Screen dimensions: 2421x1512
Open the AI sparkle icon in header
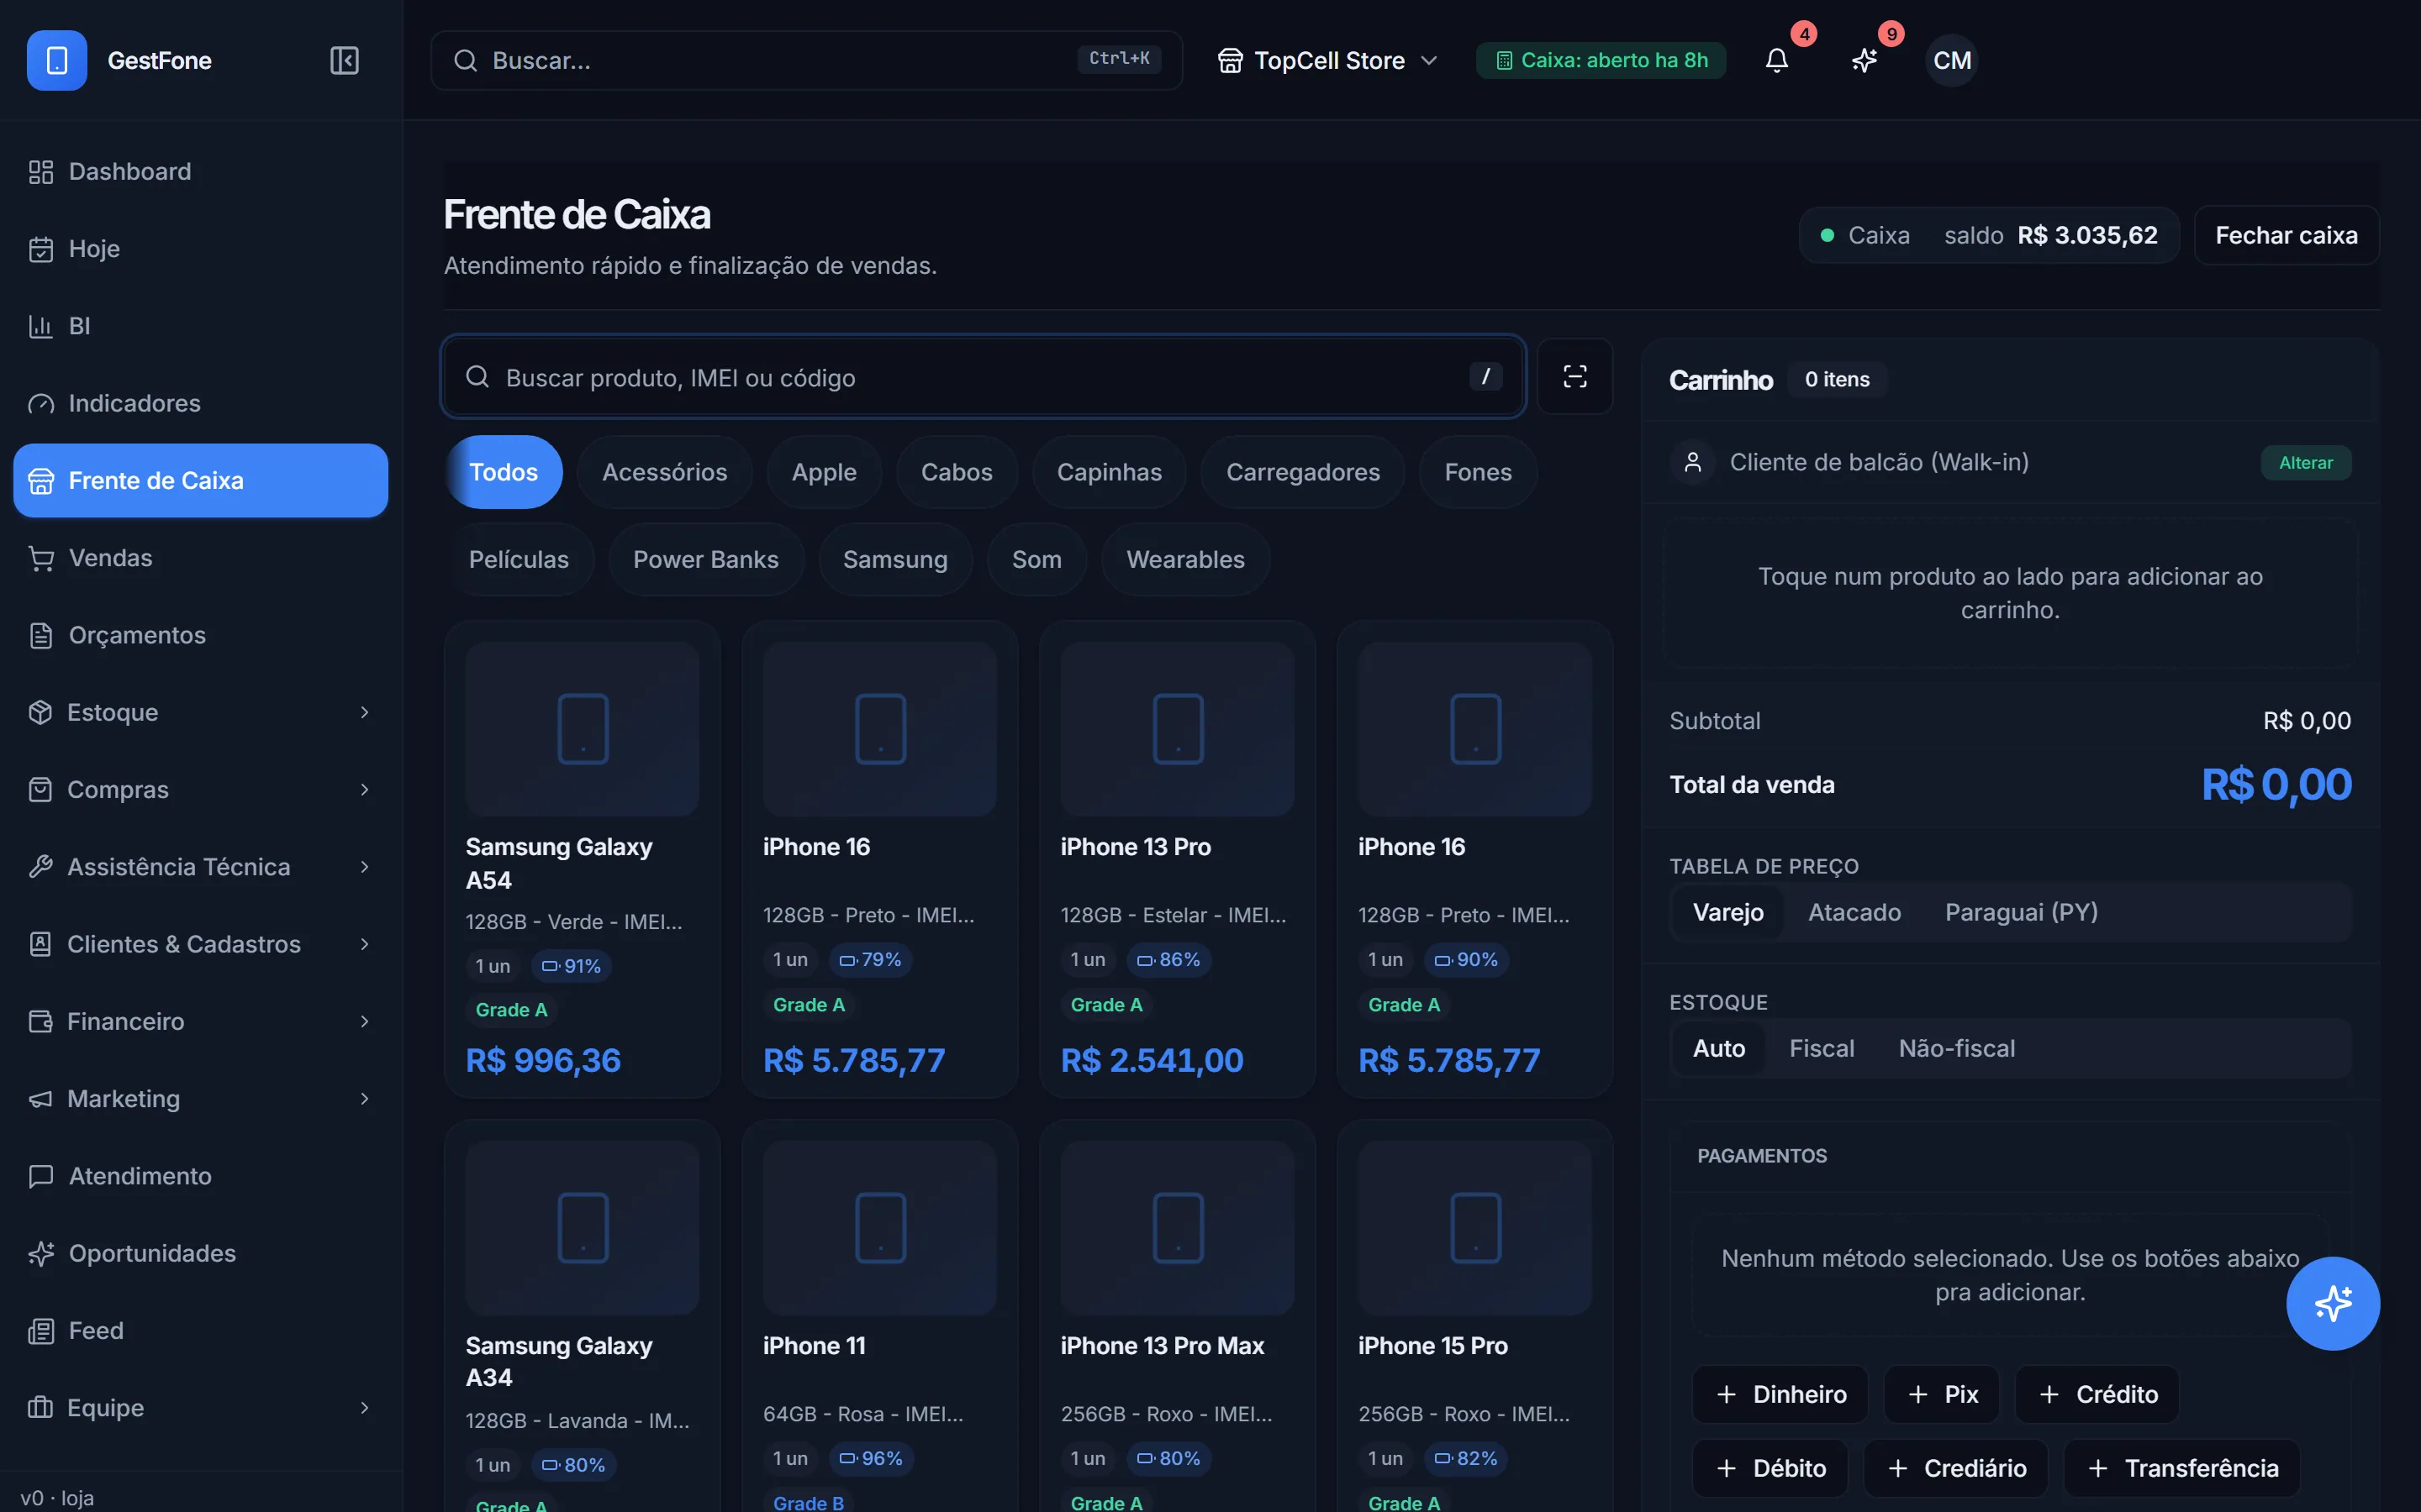[1864, 60]
